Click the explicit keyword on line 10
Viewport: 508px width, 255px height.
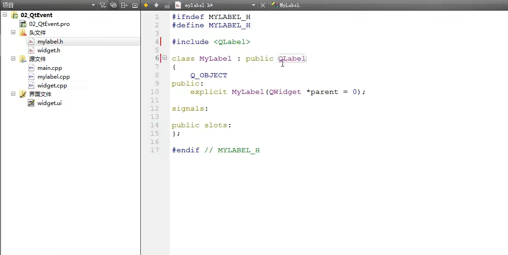coord(209,92)
